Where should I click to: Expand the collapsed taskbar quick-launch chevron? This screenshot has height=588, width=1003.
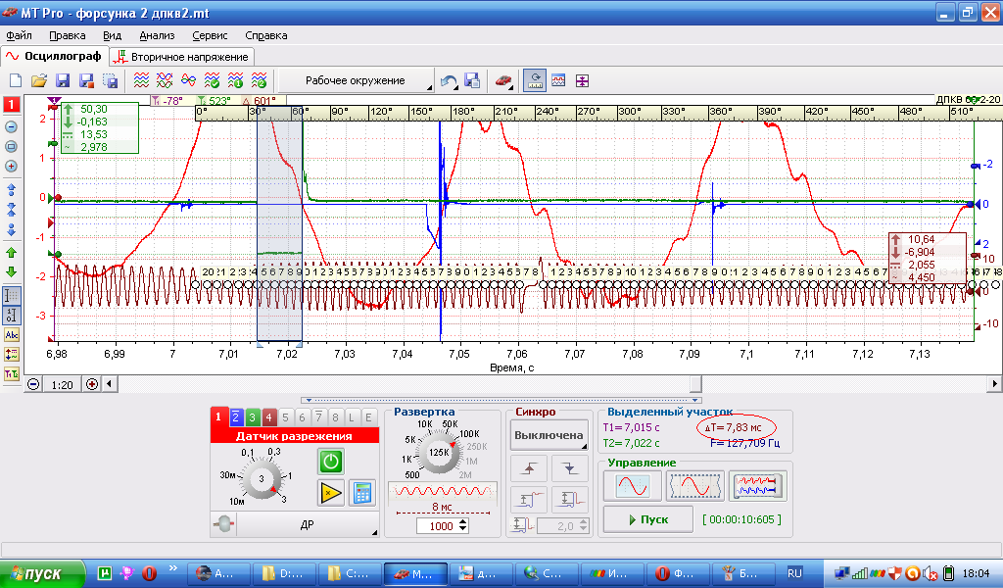point(172,567)
